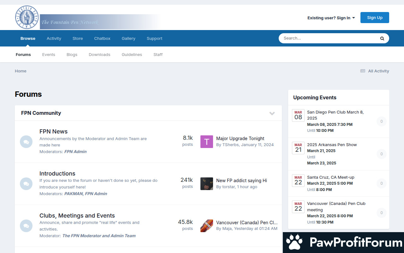Click the FPN News forum bubble icon
The width and height of the screenshot is (404, 253).
26,142
